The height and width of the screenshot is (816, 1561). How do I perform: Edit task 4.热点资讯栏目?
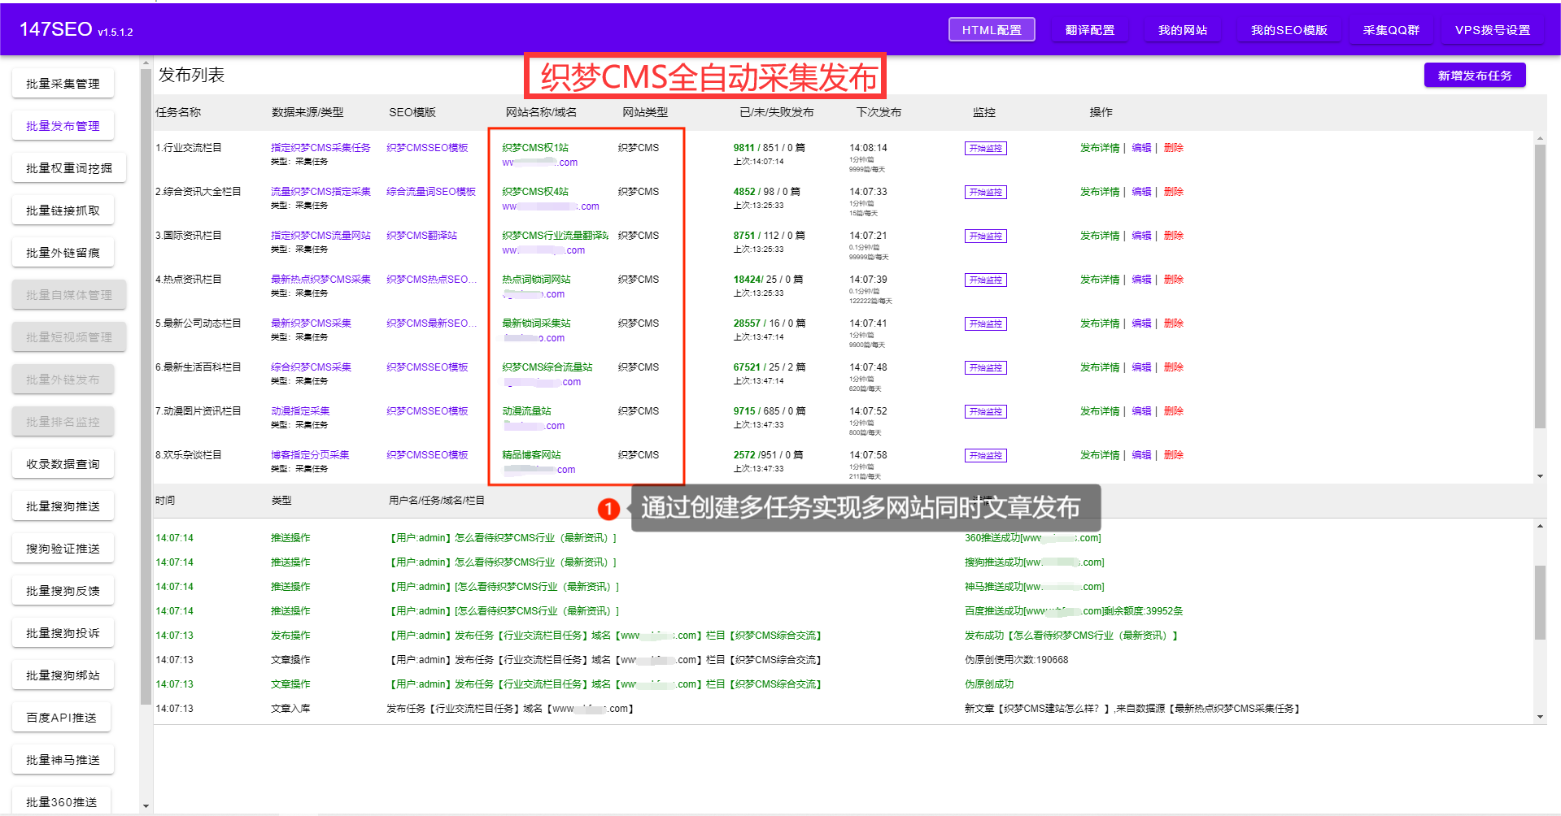[x=1141, y=280]
